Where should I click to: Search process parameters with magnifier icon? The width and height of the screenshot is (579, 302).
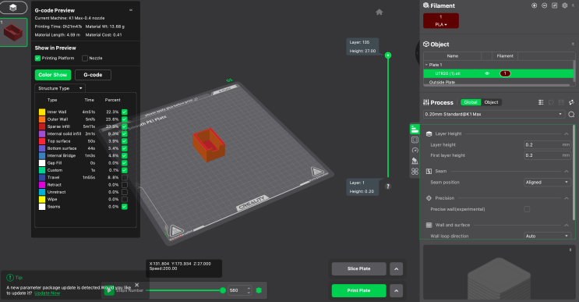(x=571, y=114)
